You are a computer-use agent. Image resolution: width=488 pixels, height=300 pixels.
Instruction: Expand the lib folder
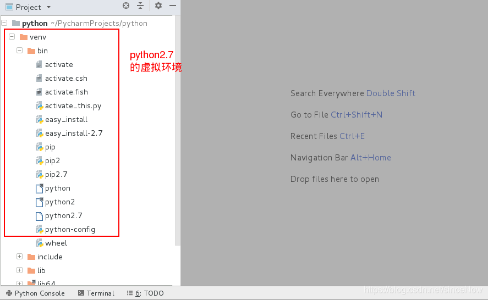(x=20, y=270)
